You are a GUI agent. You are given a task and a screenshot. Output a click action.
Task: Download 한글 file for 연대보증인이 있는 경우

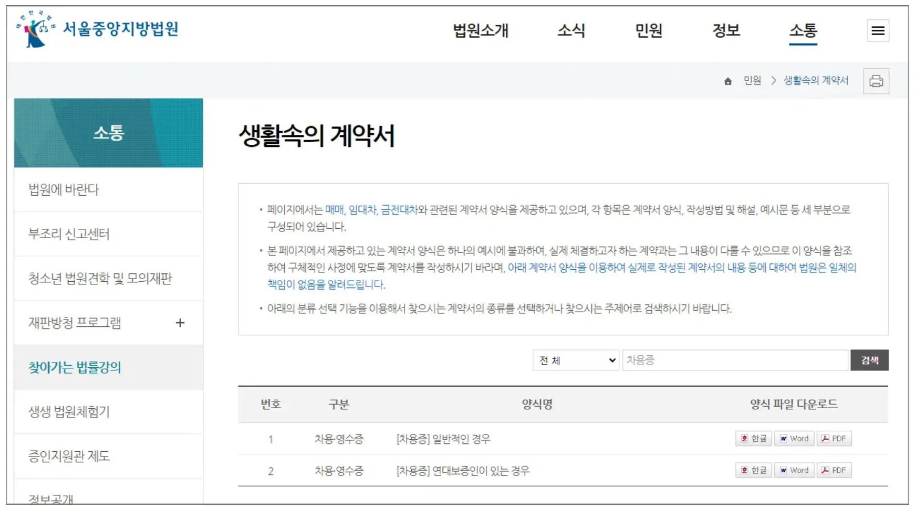click(753, 470)
